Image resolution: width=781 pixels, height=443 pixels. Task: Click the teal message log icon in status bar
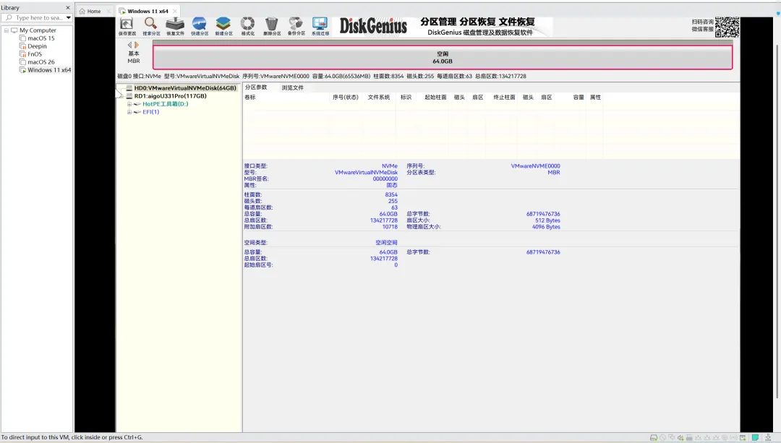[755, 437]
